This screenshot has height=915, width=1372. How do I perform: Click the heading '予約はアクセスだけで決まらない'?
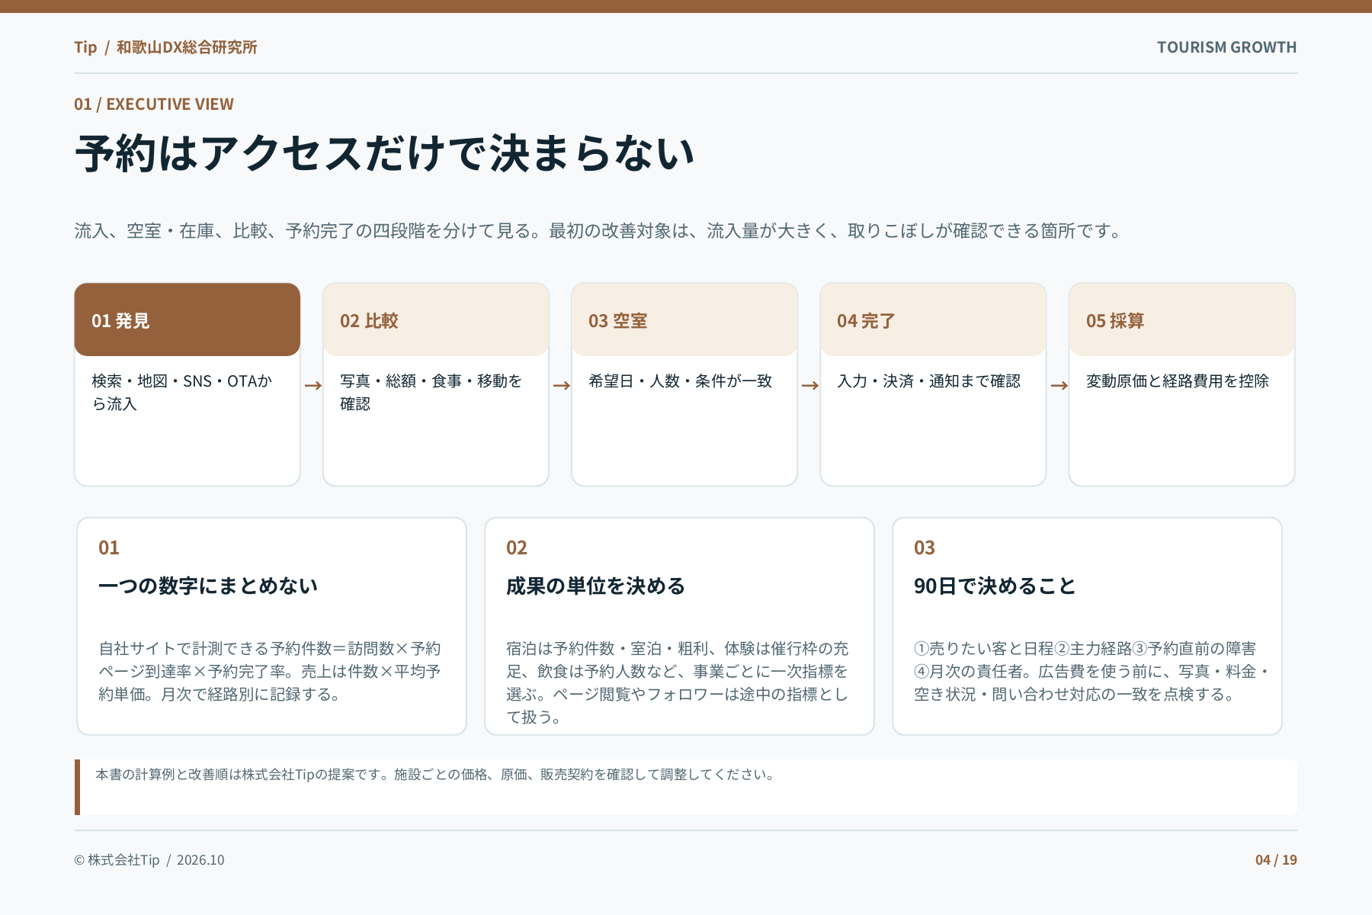tap(385, 153)
